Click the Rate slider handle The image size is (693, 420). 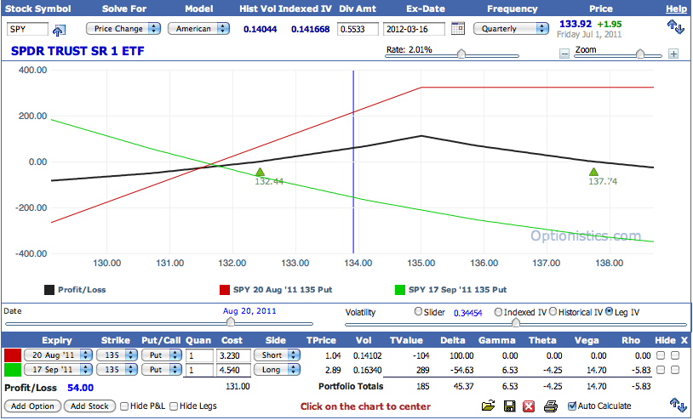(461, 54)
